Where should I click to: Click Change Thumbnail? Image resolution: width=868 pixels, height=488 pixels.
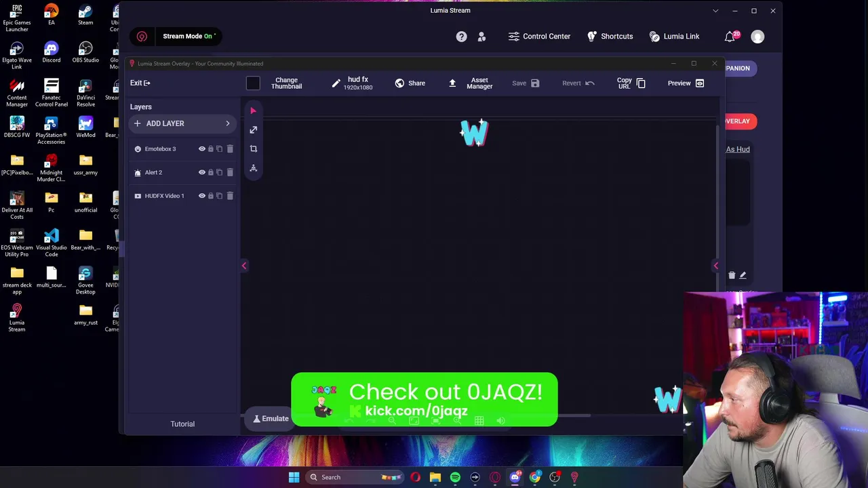[286, 83]
